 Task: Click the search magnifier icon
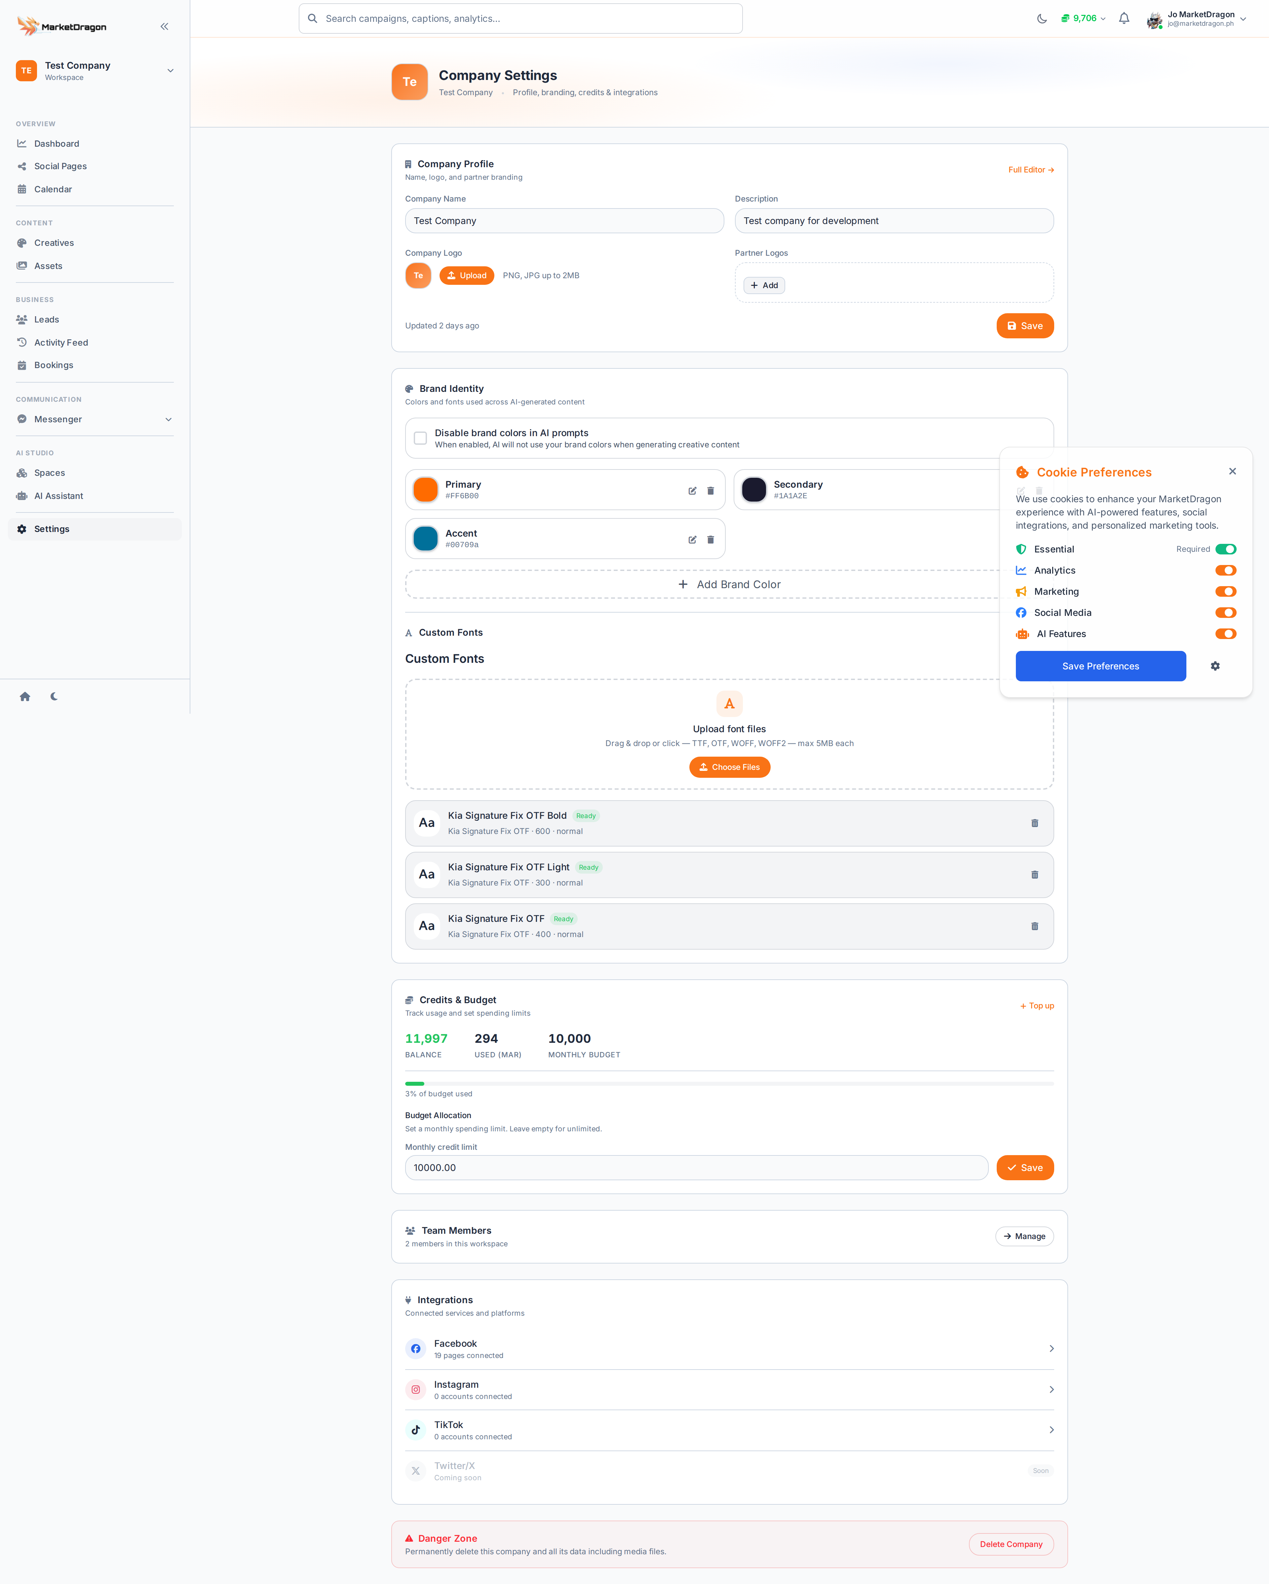tap(312, 19)
